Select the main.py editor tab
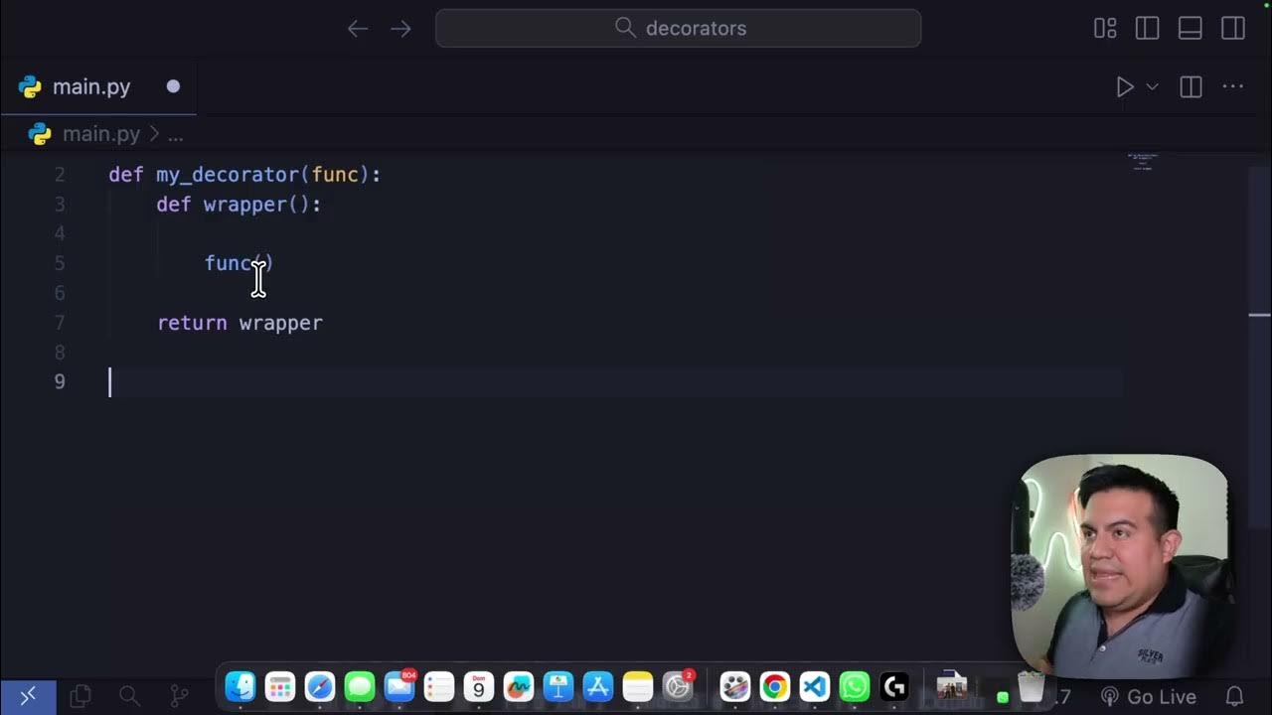This screenshot has width=1272, height=715. pyautogui.click(x=91, y=86)
